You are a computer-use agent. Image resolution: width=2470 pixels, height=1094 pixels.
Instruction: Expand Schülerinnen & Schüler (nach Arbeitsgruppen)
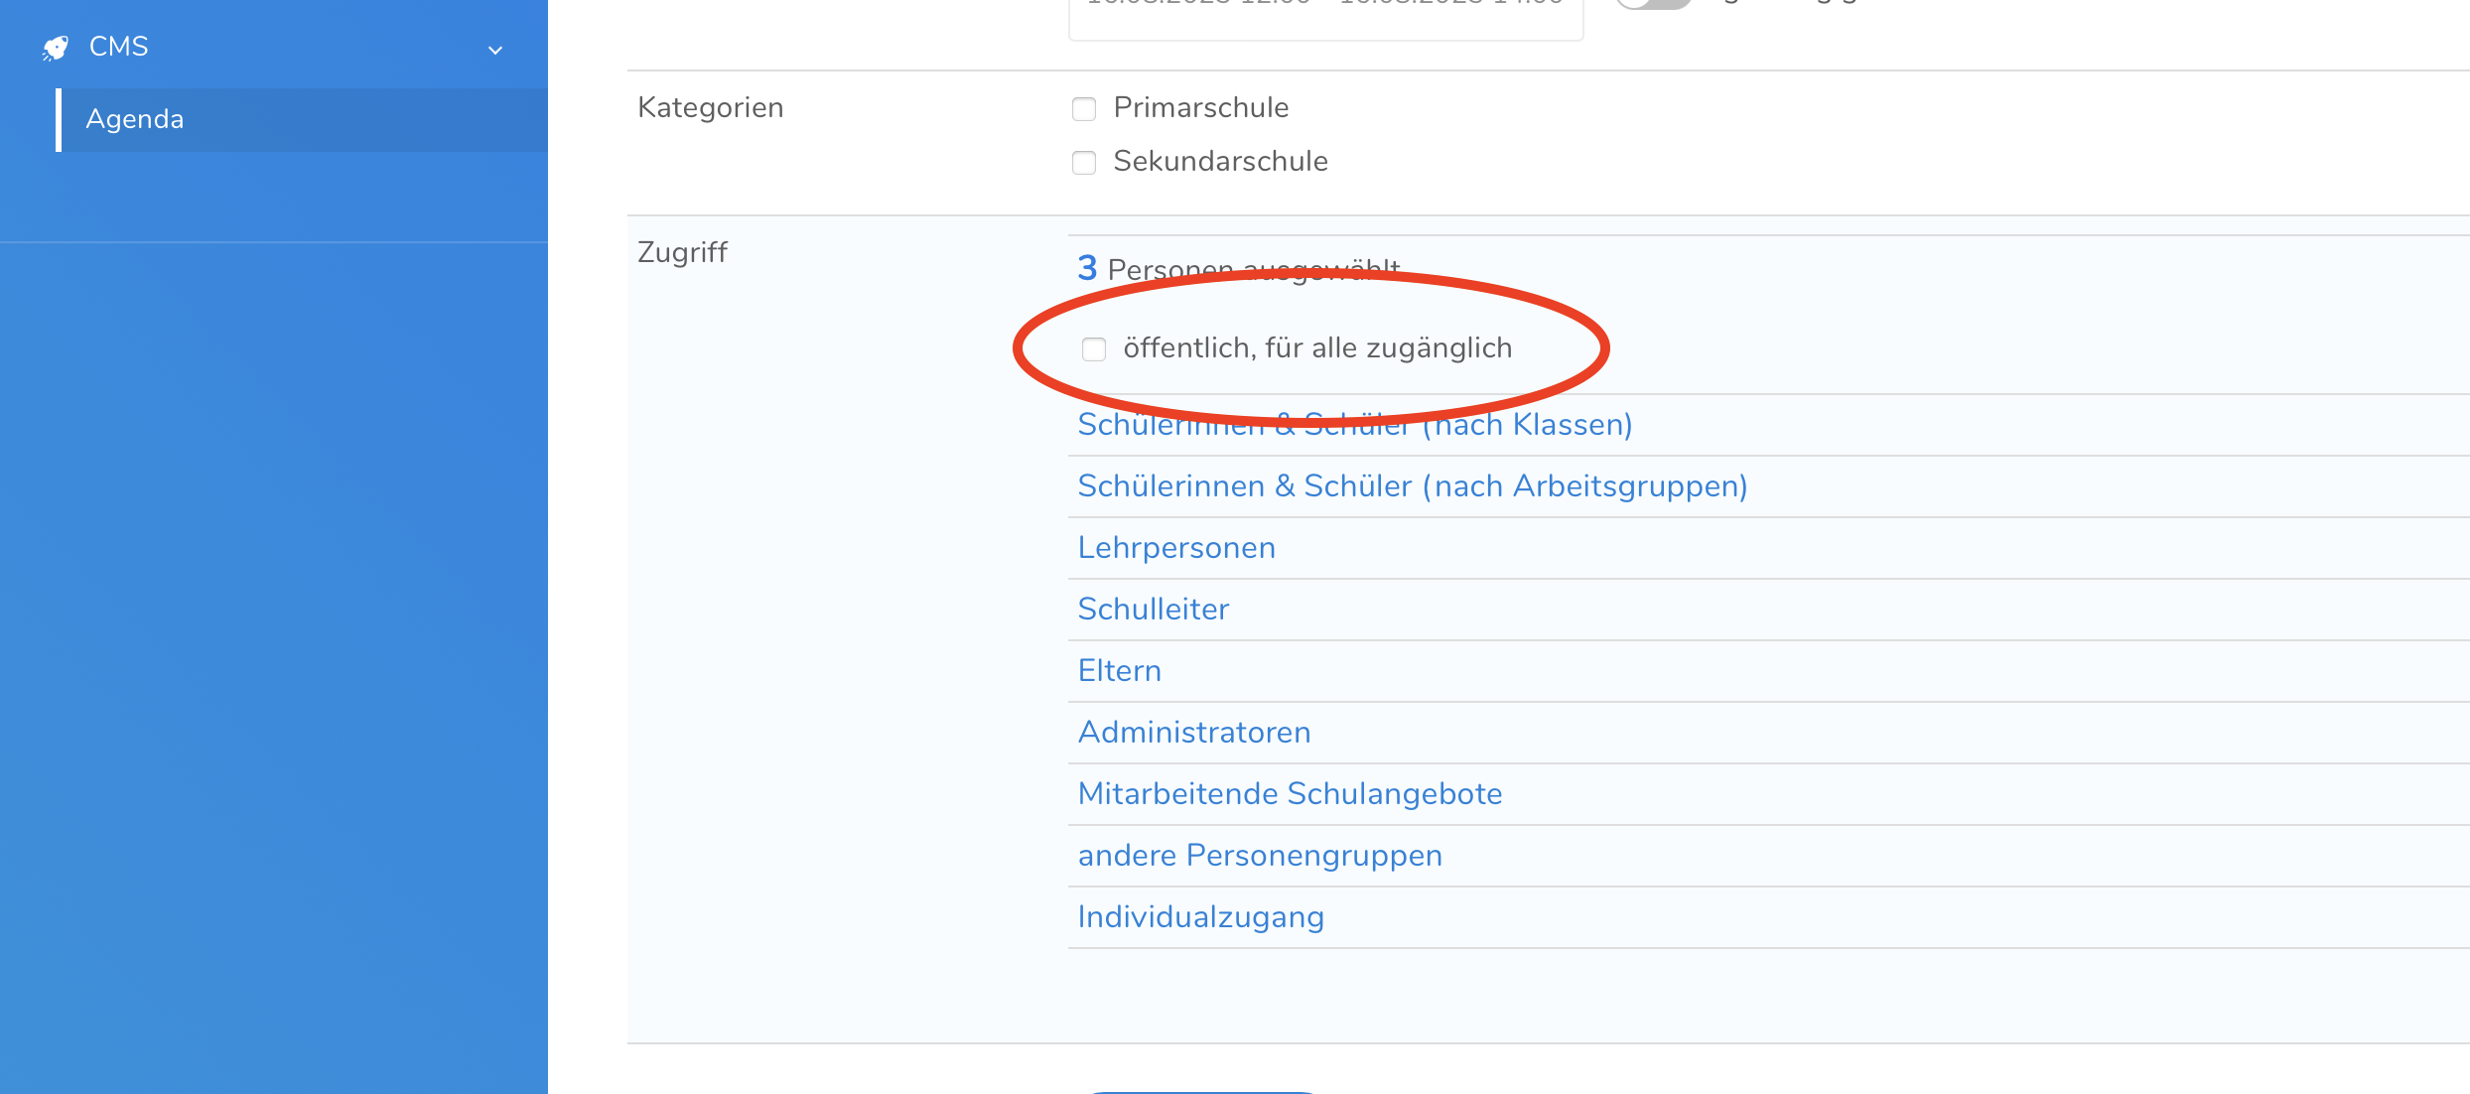click(1412, 486)
